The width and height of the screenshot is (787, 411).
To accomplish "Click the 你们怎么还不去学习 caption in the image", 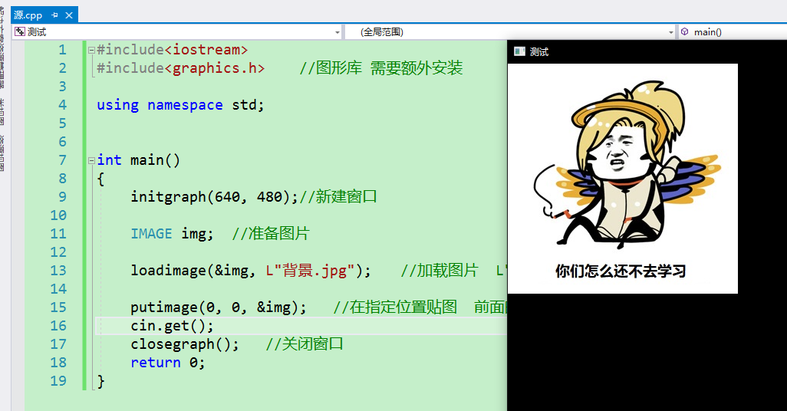I will coord(621,271).
